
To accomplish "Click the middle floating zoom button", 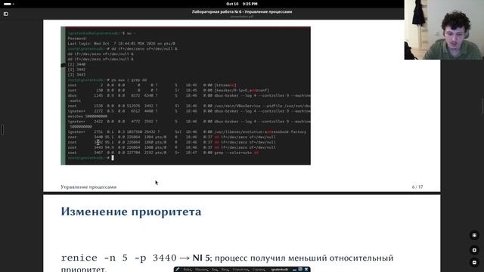I will [474, 250].
